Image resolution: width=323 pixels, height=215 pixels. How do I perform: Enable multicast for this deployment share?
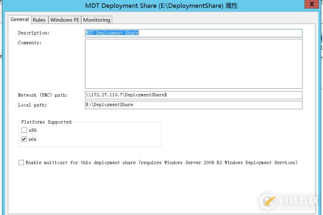pyautogui.click(x=21, y=162)
